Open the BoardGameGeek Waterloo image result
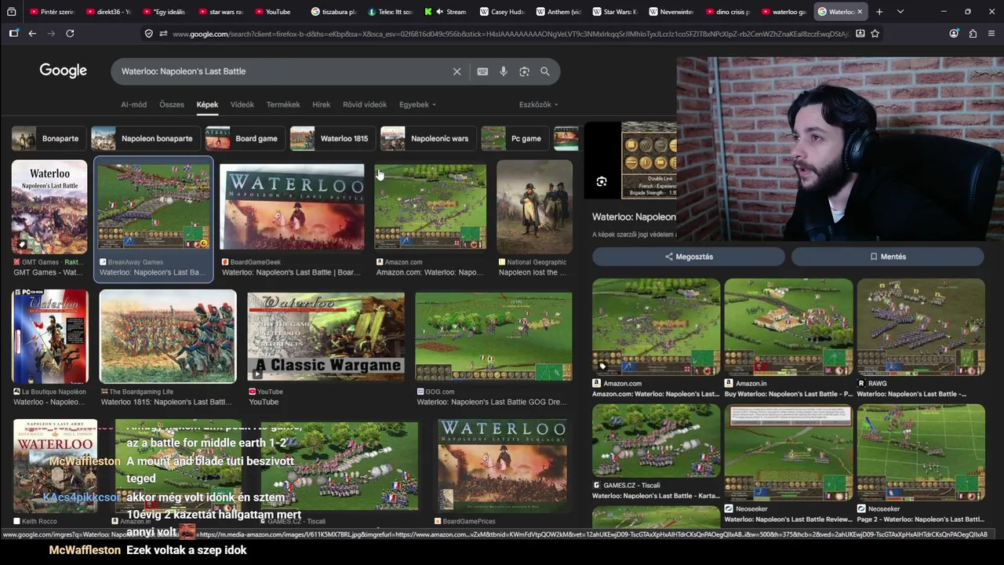 292,207
